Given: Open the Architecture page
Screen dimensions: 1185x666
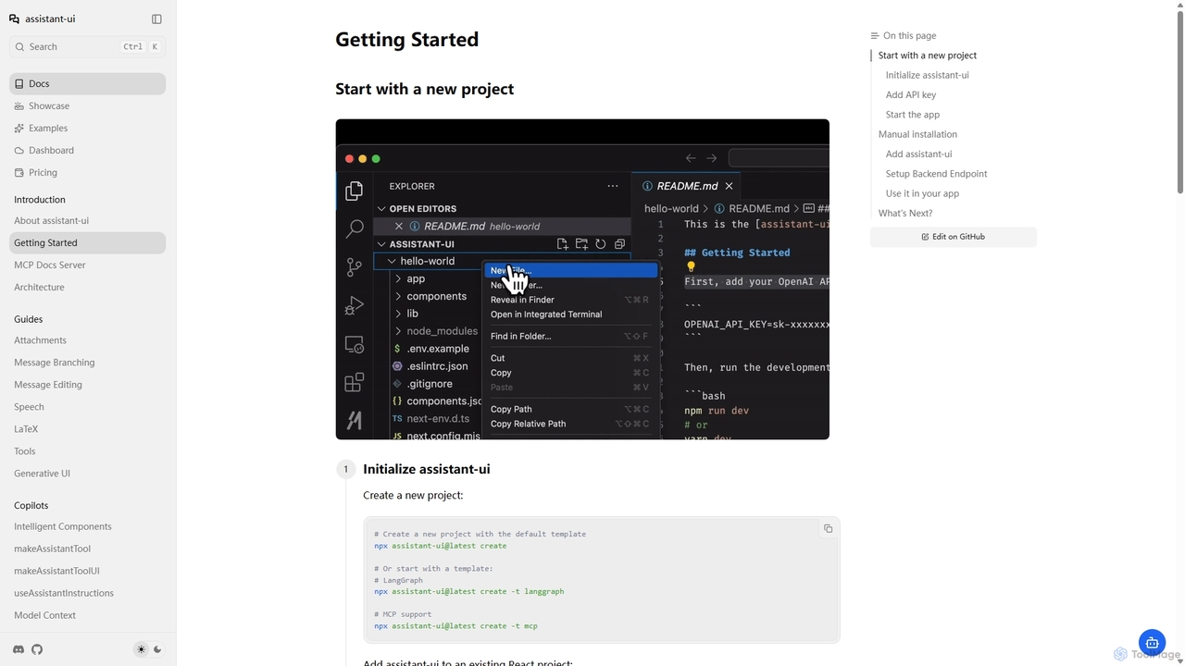Looking at the screenshot, I should pyautogui.click(x=87, y=287).
